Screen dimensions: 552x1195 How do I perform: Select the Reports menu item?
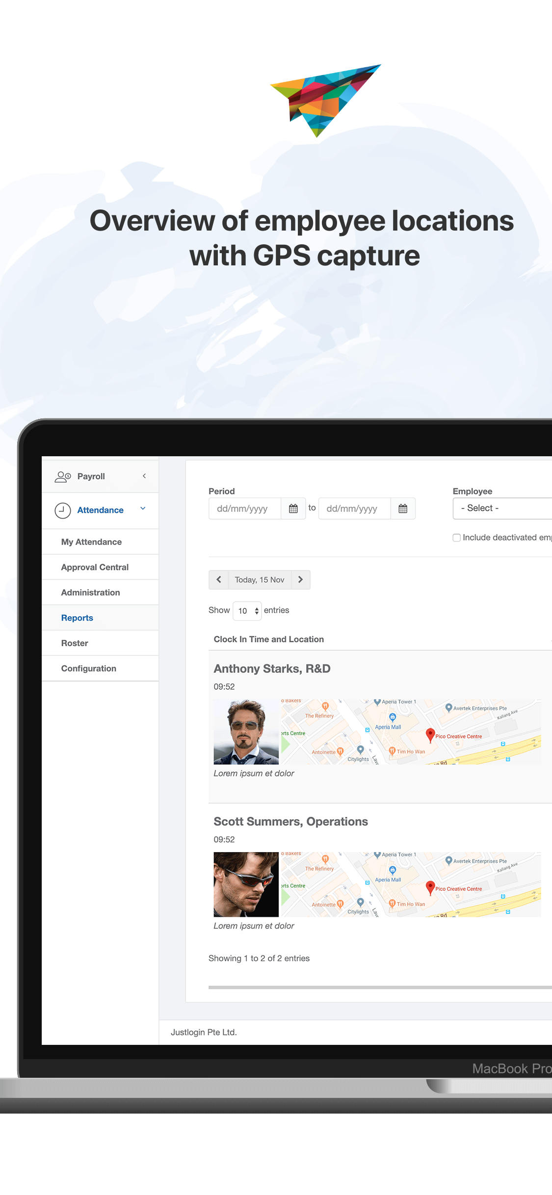[100, 618]
